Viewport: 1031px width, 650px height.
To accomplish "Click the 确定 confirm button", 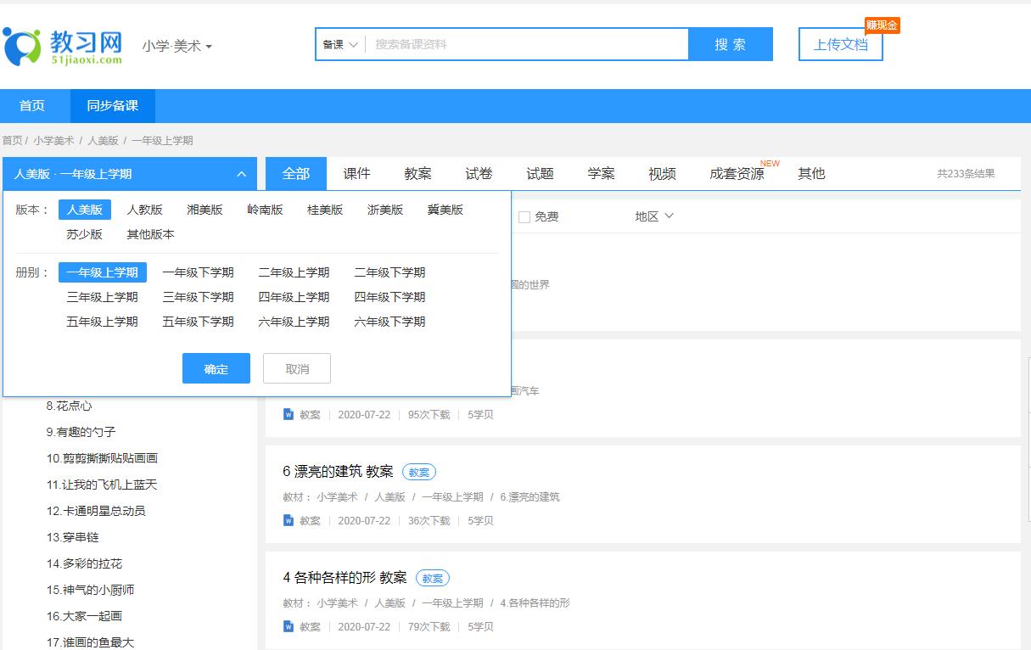I will [216, 367].
